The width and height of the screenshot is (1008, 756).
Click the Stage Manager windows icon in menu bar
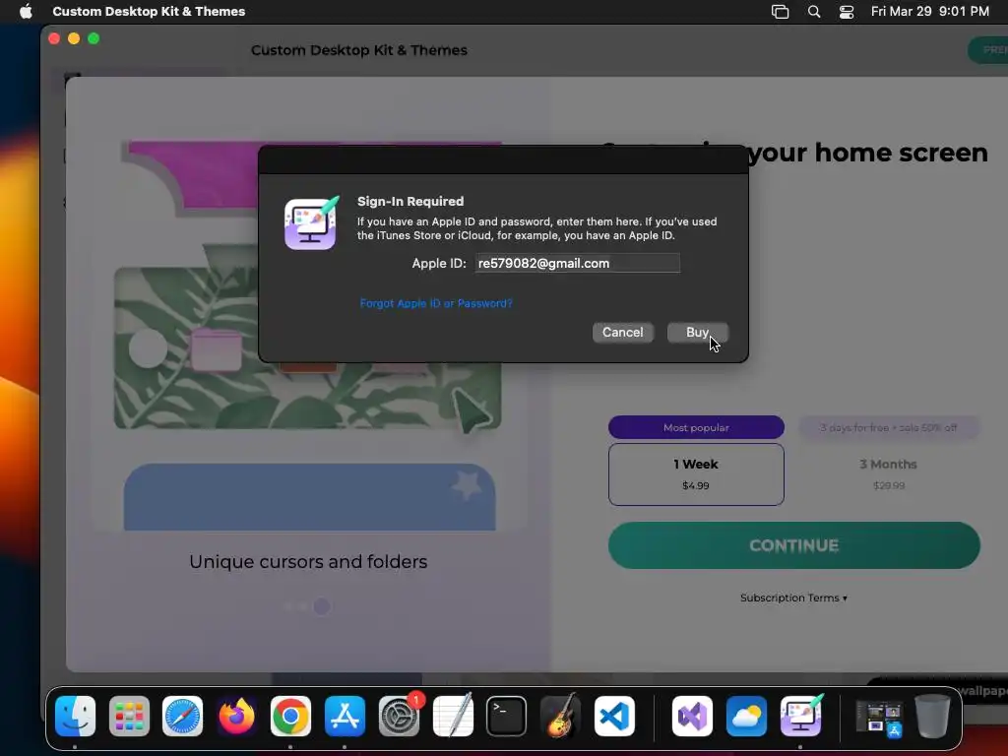[780, 12]
